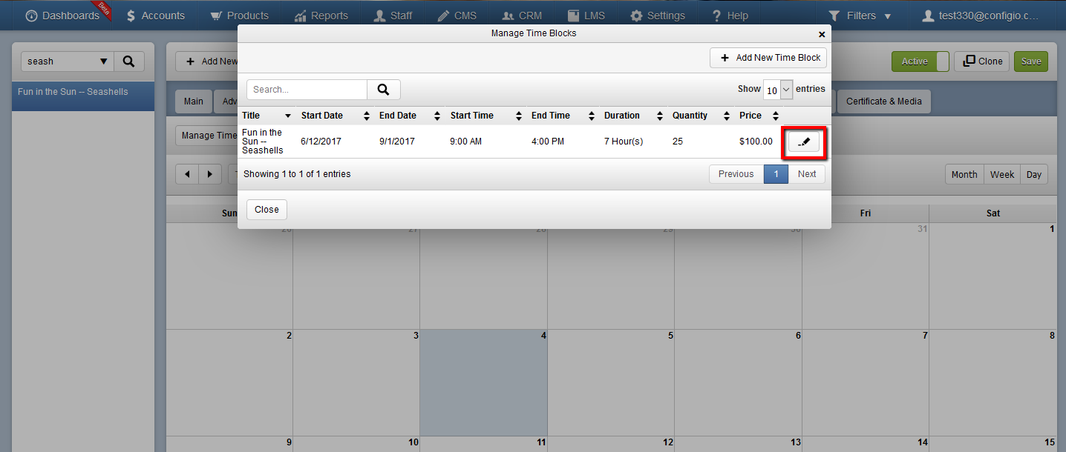The width and height of the screenshot is (1066, 452).
Task: Open the Help menu
Action: pos(730,16)
